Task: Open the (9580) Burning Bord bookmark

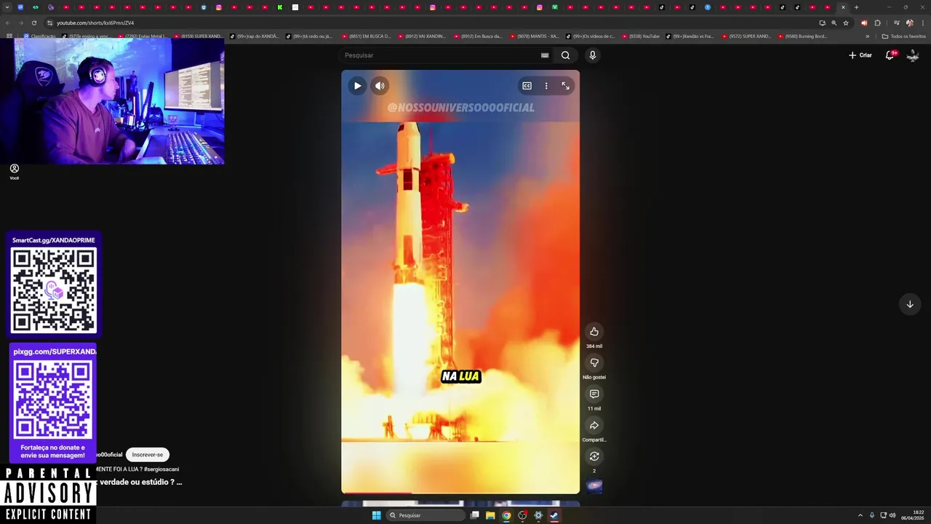Action: (x=803, y=36)
